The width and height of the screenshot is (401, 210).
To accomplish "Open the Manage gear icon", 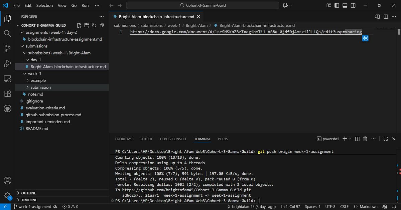I will tap(7, 196).
